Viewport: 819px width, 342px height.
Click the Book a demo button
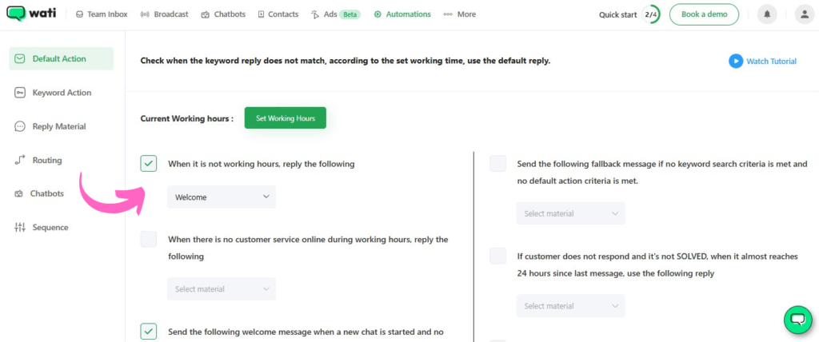click(x=704, y=14)
